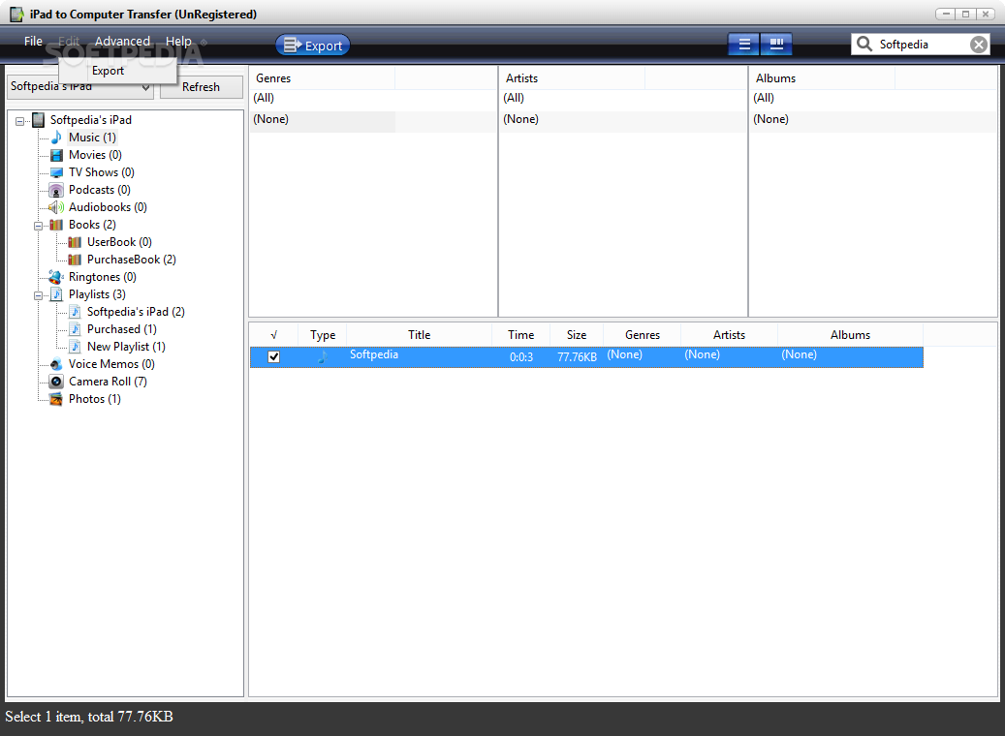Select (All) in Albums list
This screenshot has height=736, width=1005.
point(764,98)
